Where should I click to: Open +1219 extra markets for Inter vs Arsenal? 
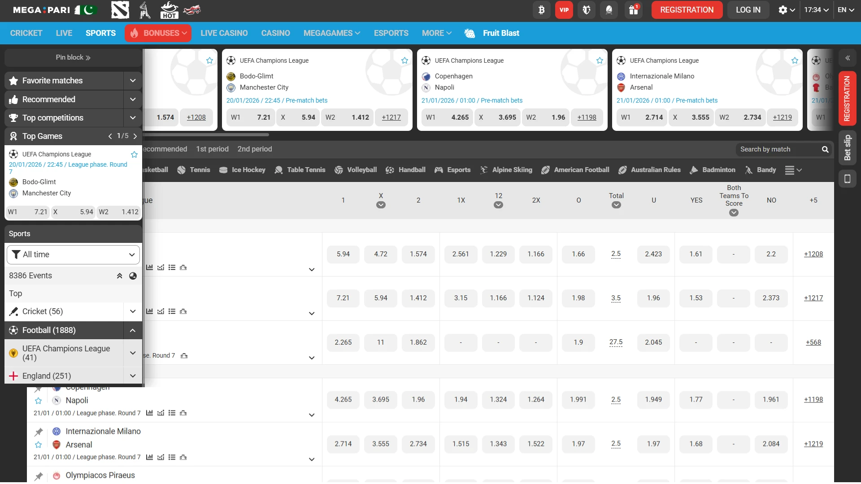[x=813, y=444]
